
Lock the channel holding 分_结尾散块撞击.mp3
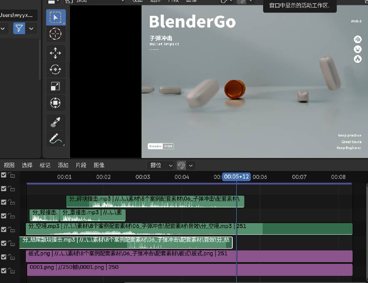(x=12, y=243)
